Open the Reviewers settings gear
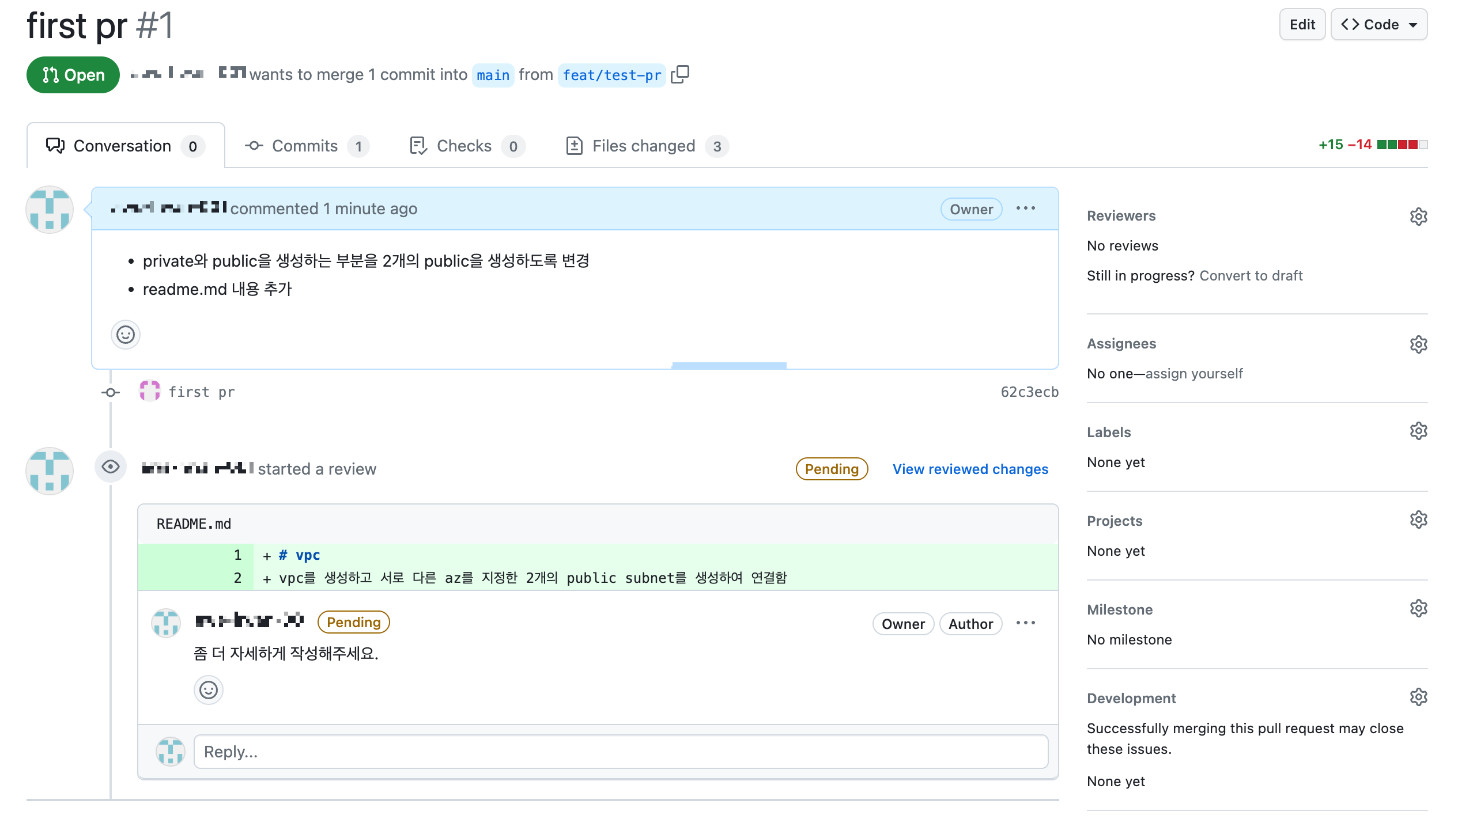 tap(1418, 217)
